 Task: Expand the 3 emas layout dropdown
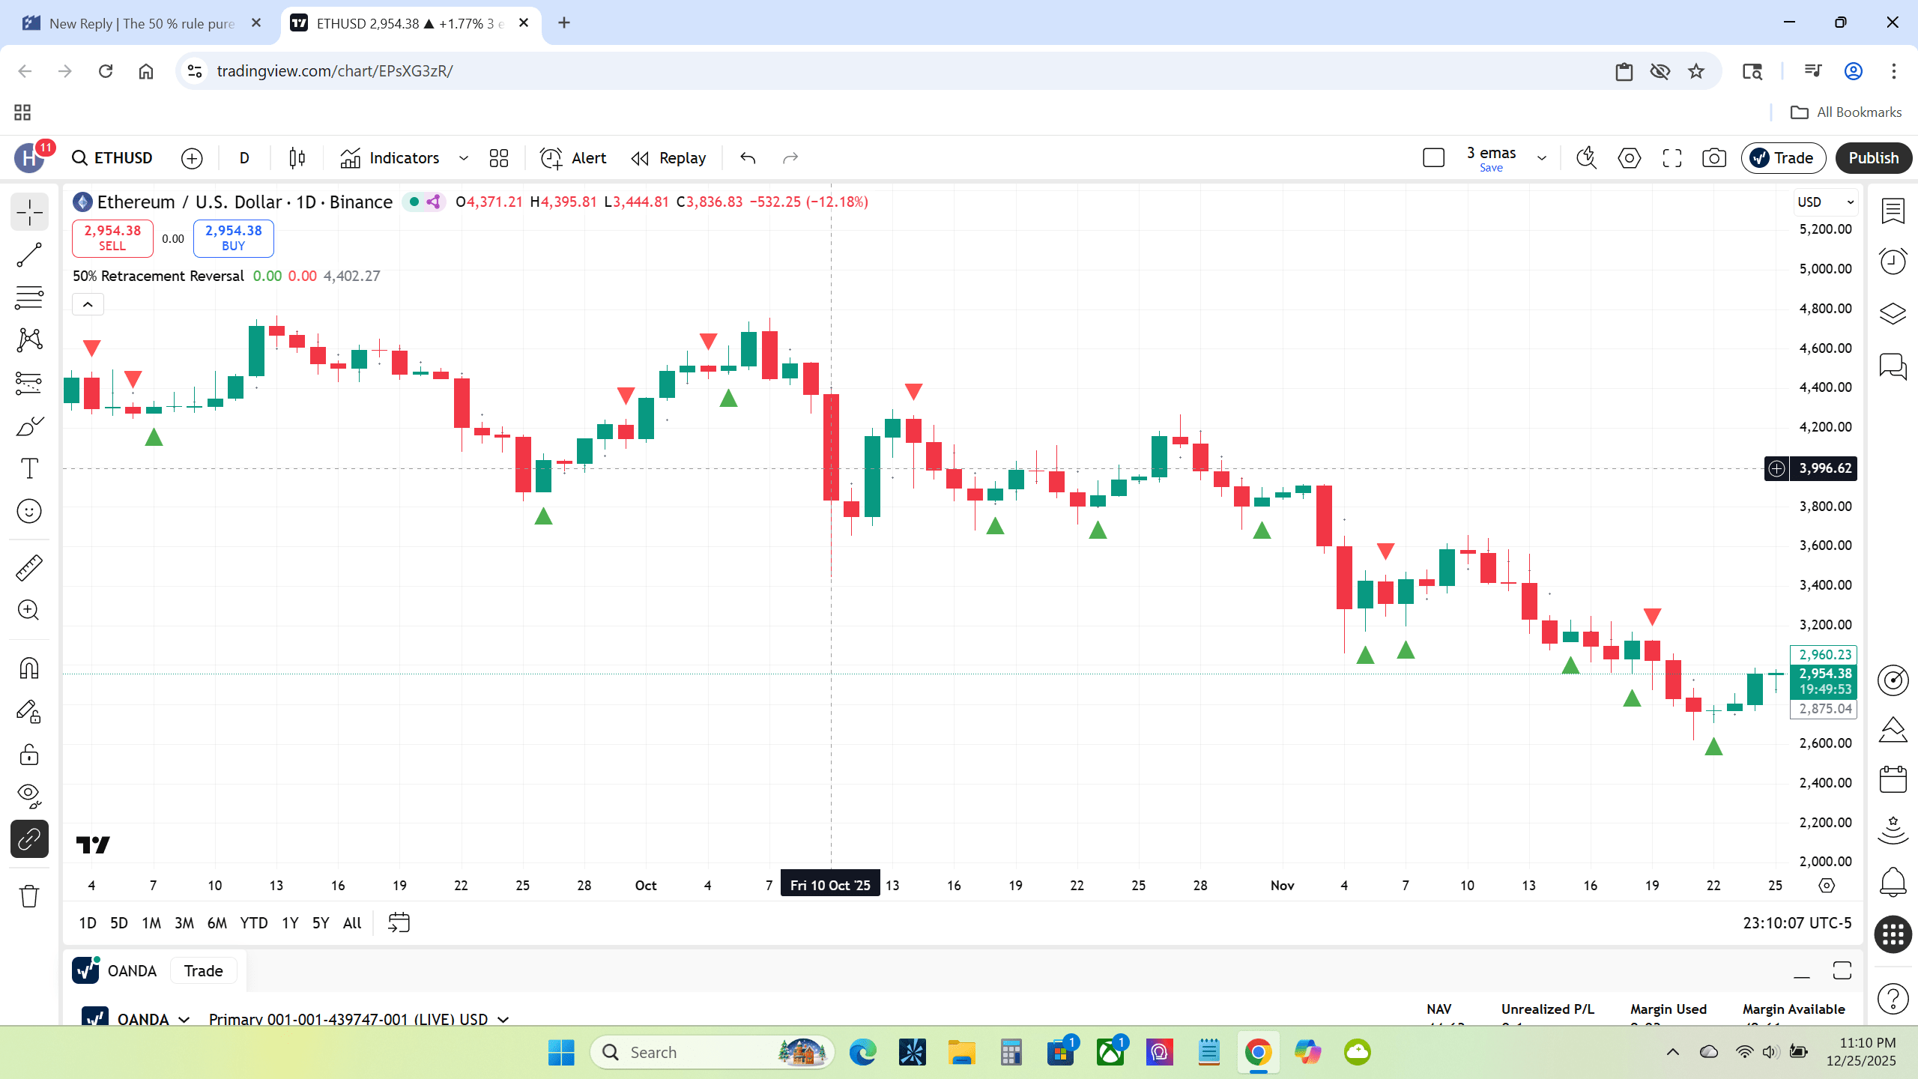(1542, 158)
